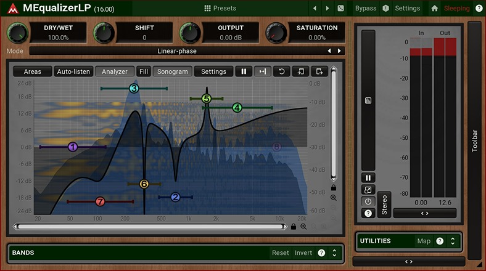Viewport: 486px width, 271px height.
Task: Click the Home icon
Action: click(435, 9)
